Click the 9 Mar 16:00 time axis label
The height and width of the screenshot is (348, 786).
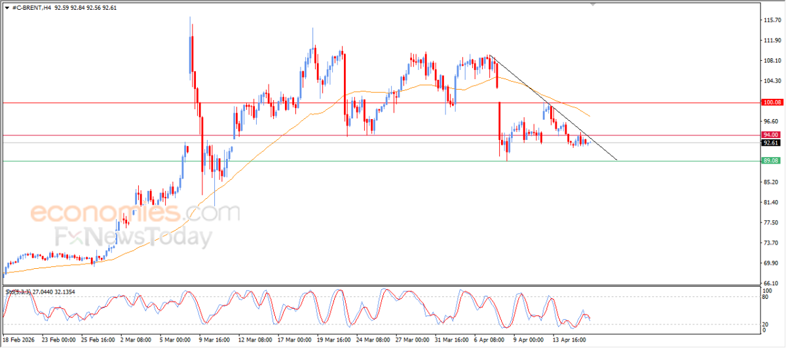click(215, 341)
